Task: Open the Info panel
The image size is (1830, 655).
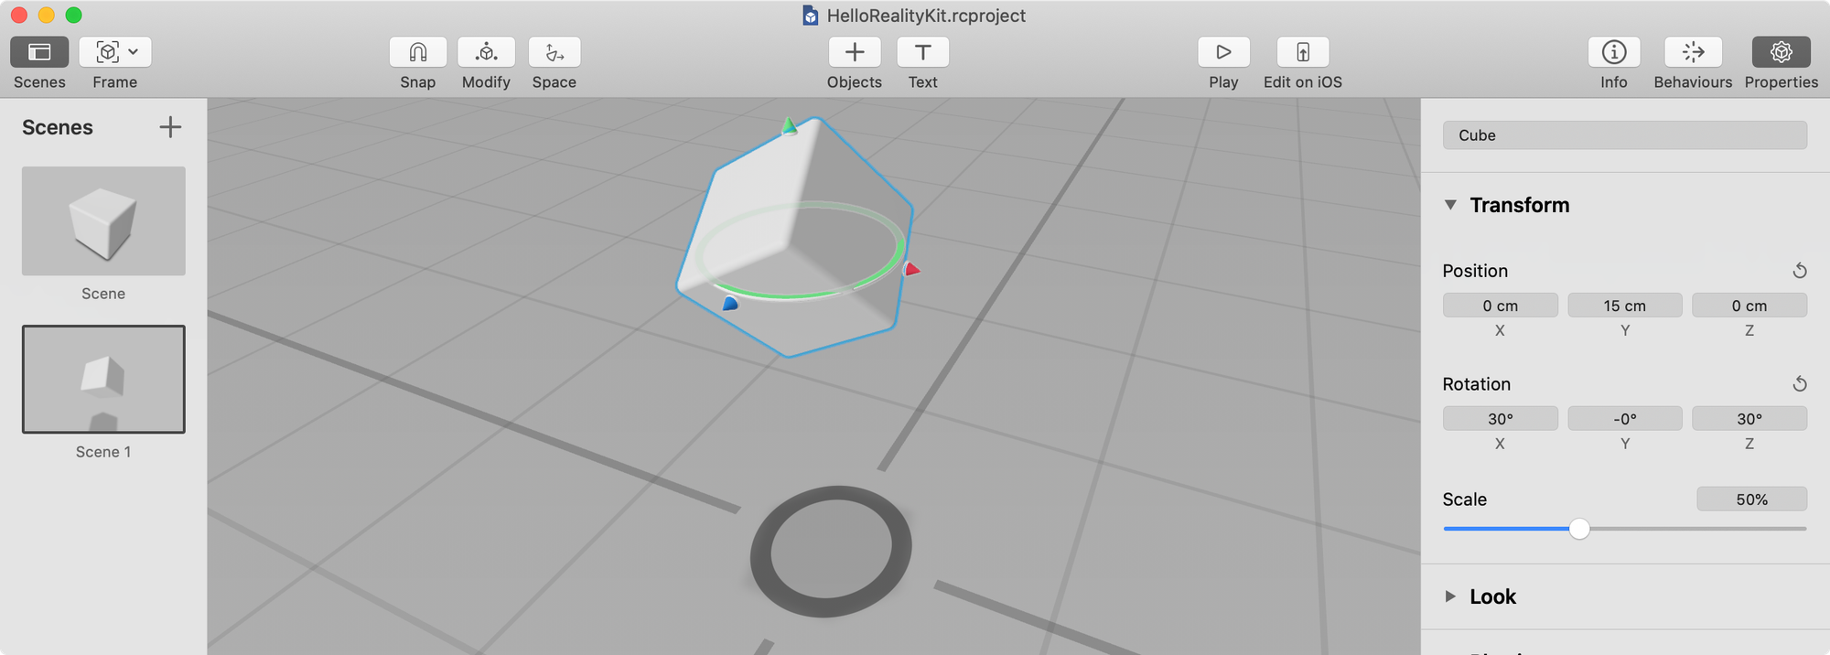Action: click(1613, 52)
